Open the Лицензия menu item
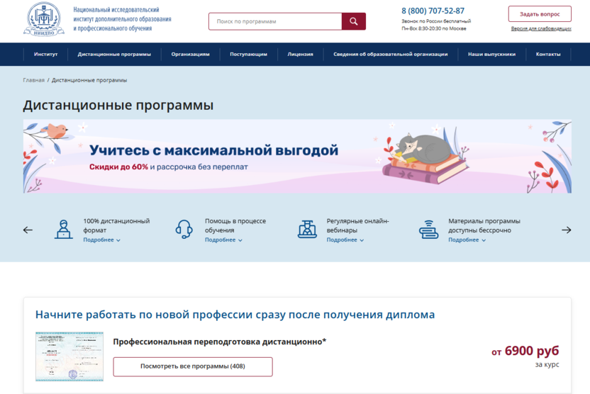The image size is (590, 394). (x=300, y=54)
